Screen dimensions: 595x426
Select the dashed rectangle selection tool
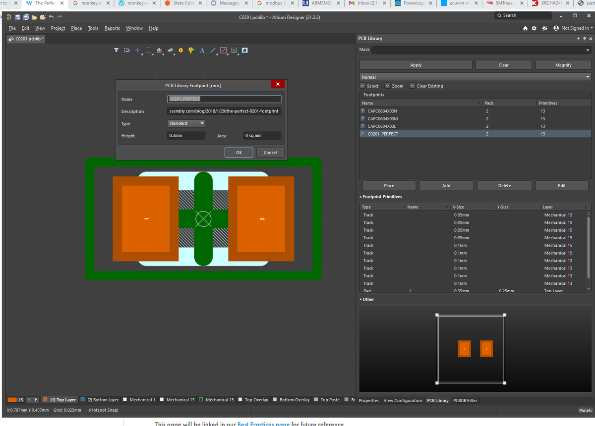point(148,50)
